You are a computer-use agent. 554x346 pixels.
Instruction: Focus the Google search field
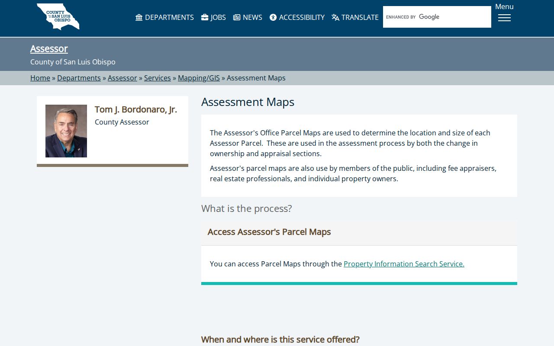coord(437,17)
